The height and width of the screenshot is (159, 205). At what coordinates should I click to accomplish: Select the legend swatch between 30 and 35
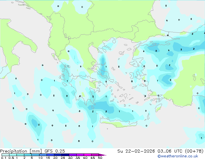[x=72, y=155]
